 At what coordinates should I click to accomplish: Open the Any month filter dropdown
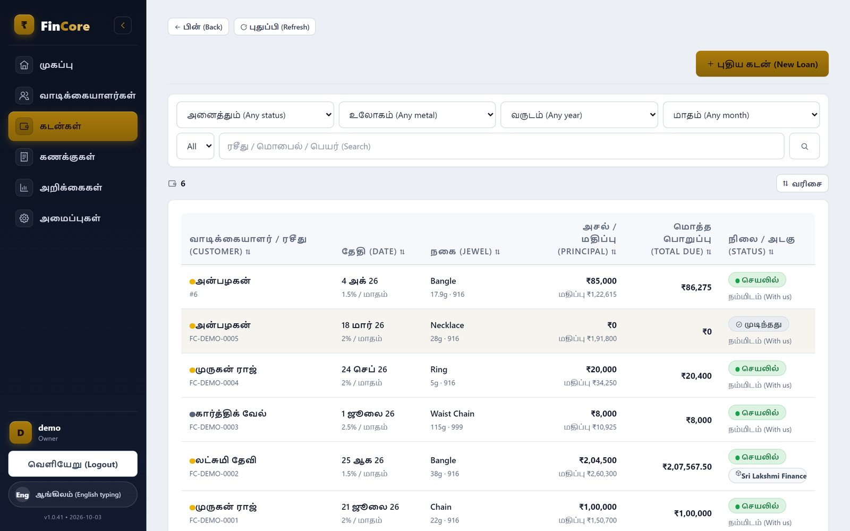tap(741, 115)
